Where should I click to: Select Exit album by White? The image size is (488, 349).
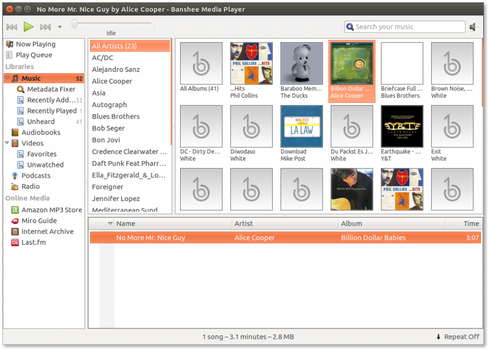coord(452,126)
